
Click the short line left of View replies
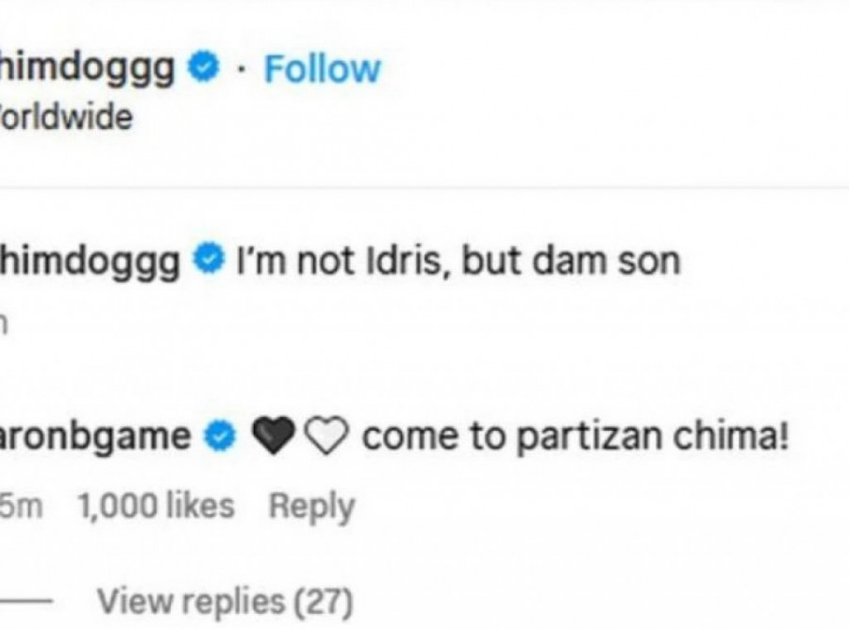pos(28,600)
